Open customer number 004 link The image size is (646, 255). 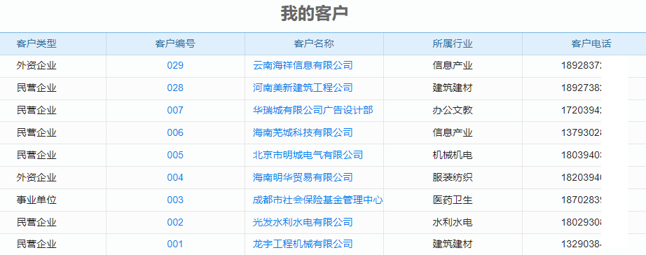pyautogui.click(x=175, y=177)
